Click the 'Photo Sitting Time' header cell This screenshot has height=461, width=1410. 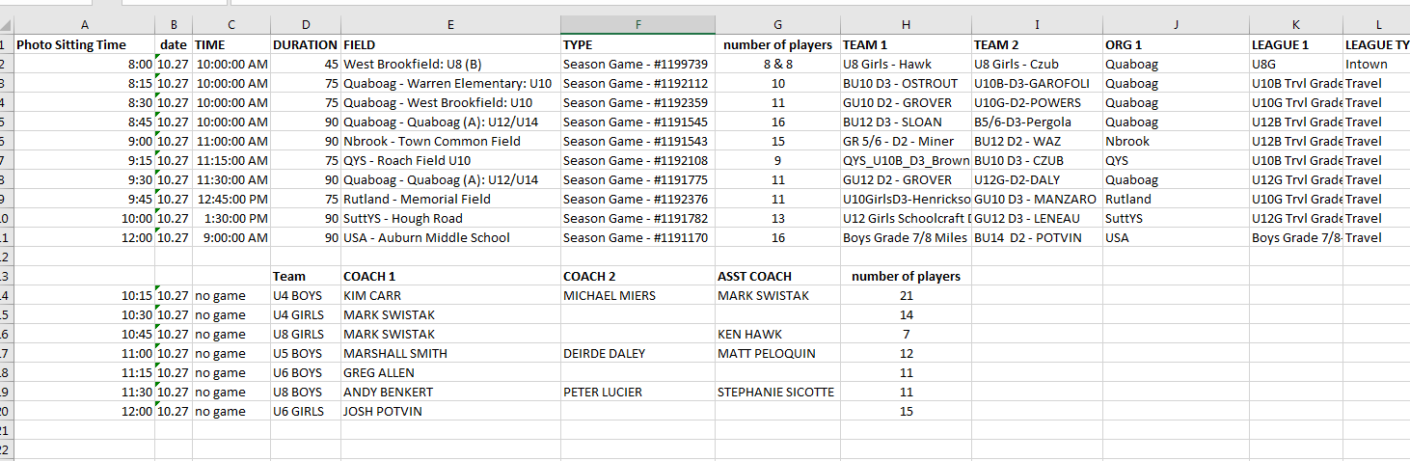(x=85, y=44)
